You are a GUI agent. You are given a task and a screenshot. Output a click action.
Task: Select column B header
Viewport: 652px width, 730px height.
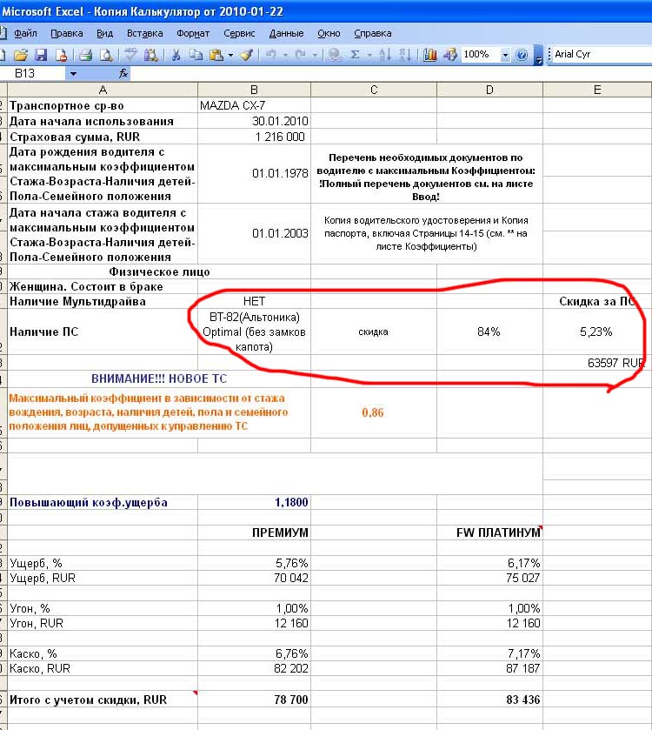(254, 90)
